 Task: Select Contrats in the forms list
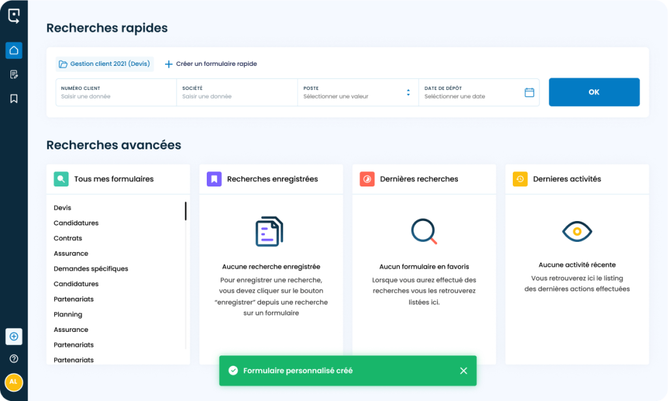[67, 238]
